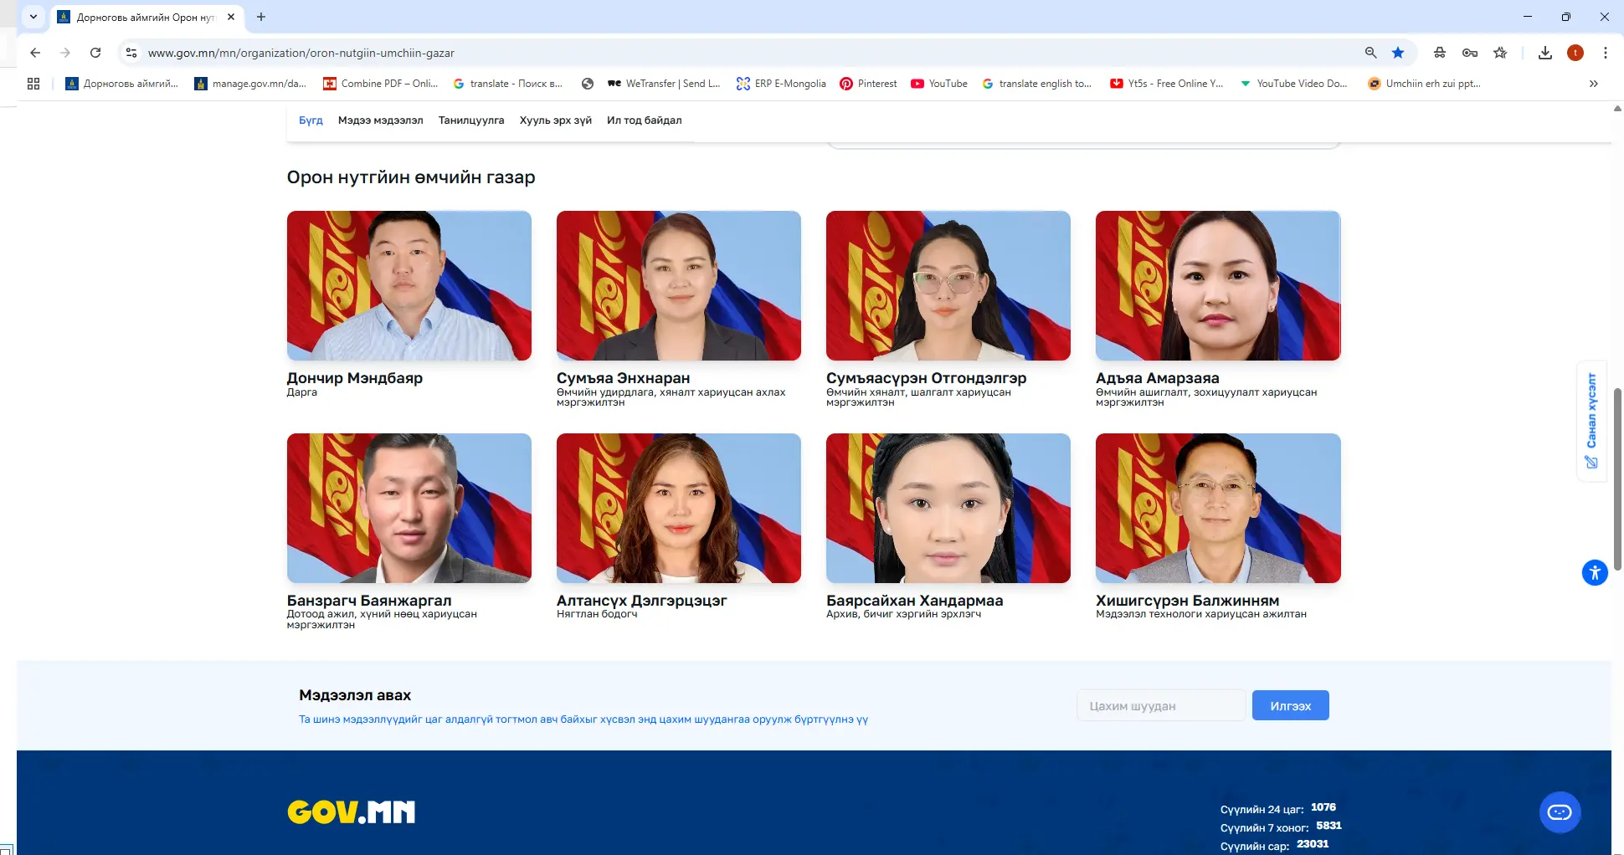
Task: Expand the hidden bookmarks overflow chevron
Action: [1593, 84]
